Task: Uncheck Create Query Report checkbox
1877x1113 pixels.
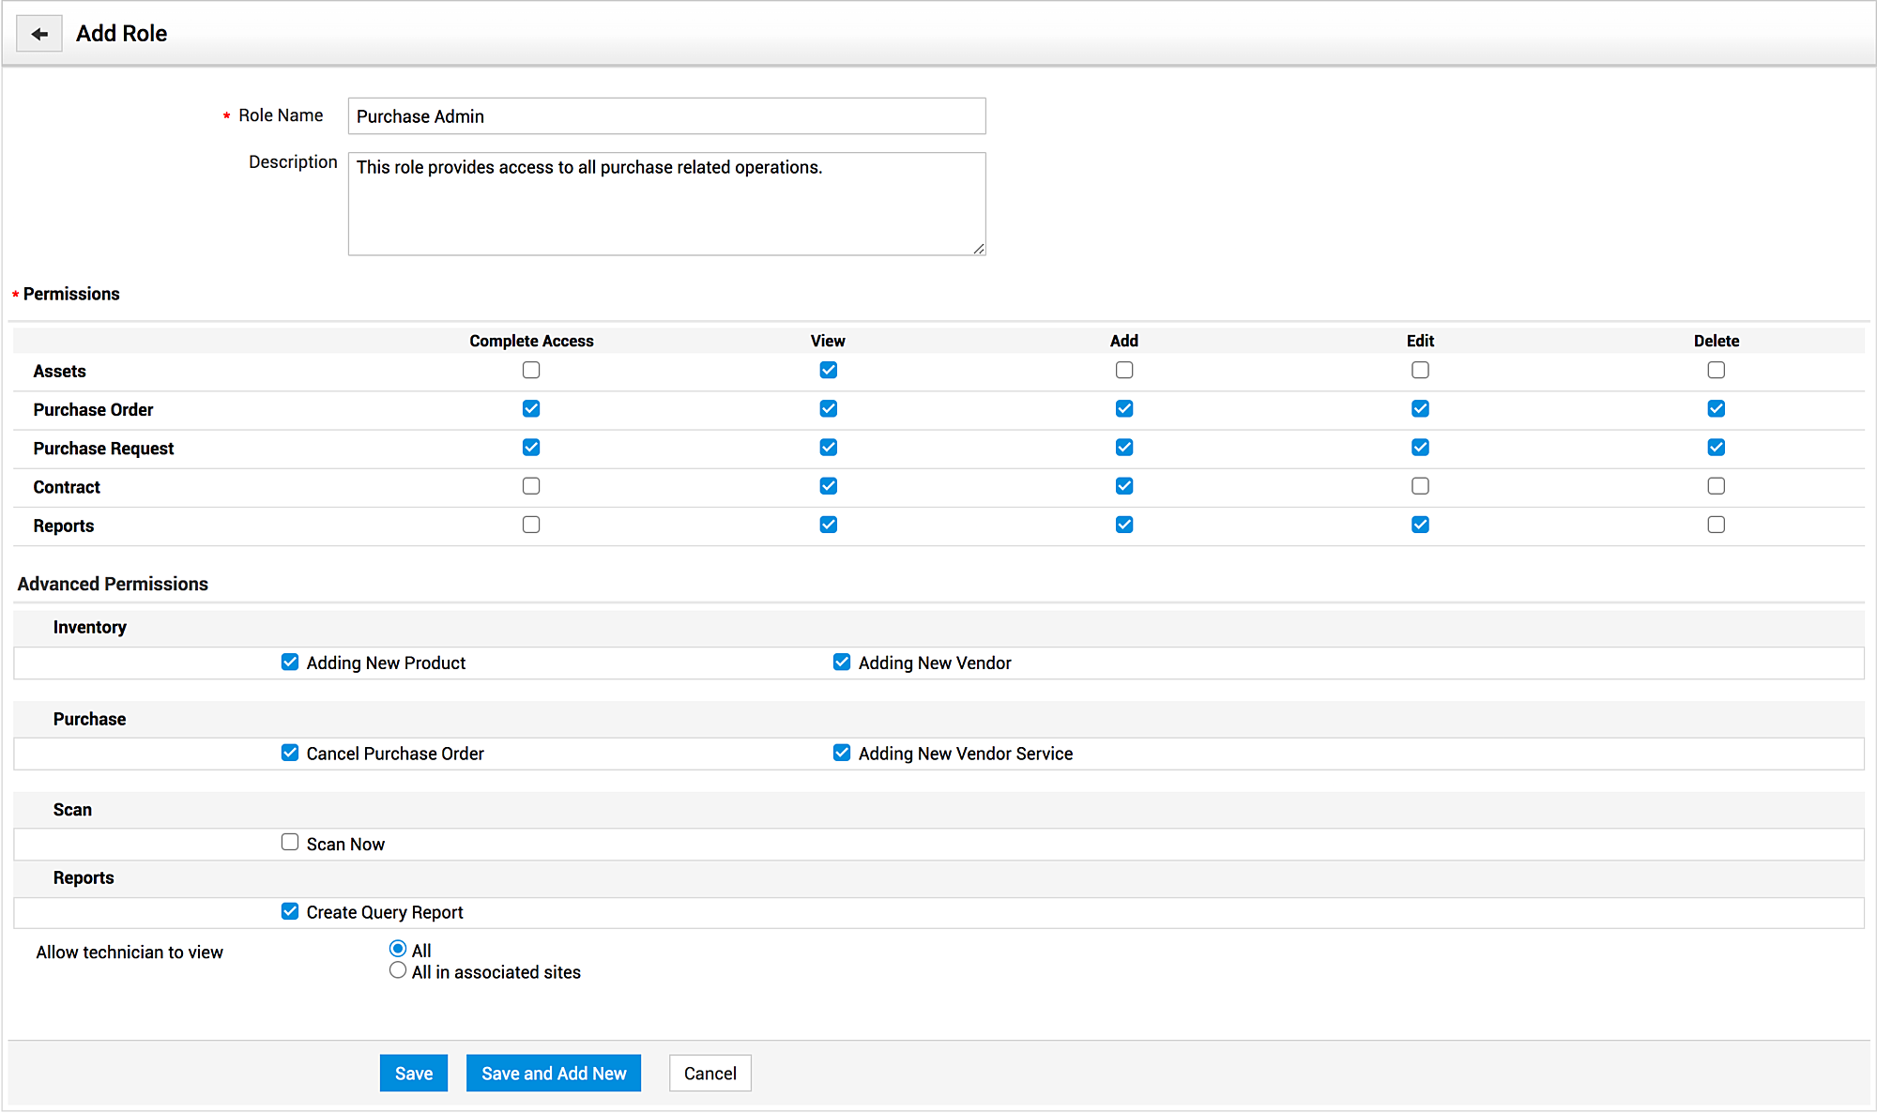Action: tap(290, 911)
